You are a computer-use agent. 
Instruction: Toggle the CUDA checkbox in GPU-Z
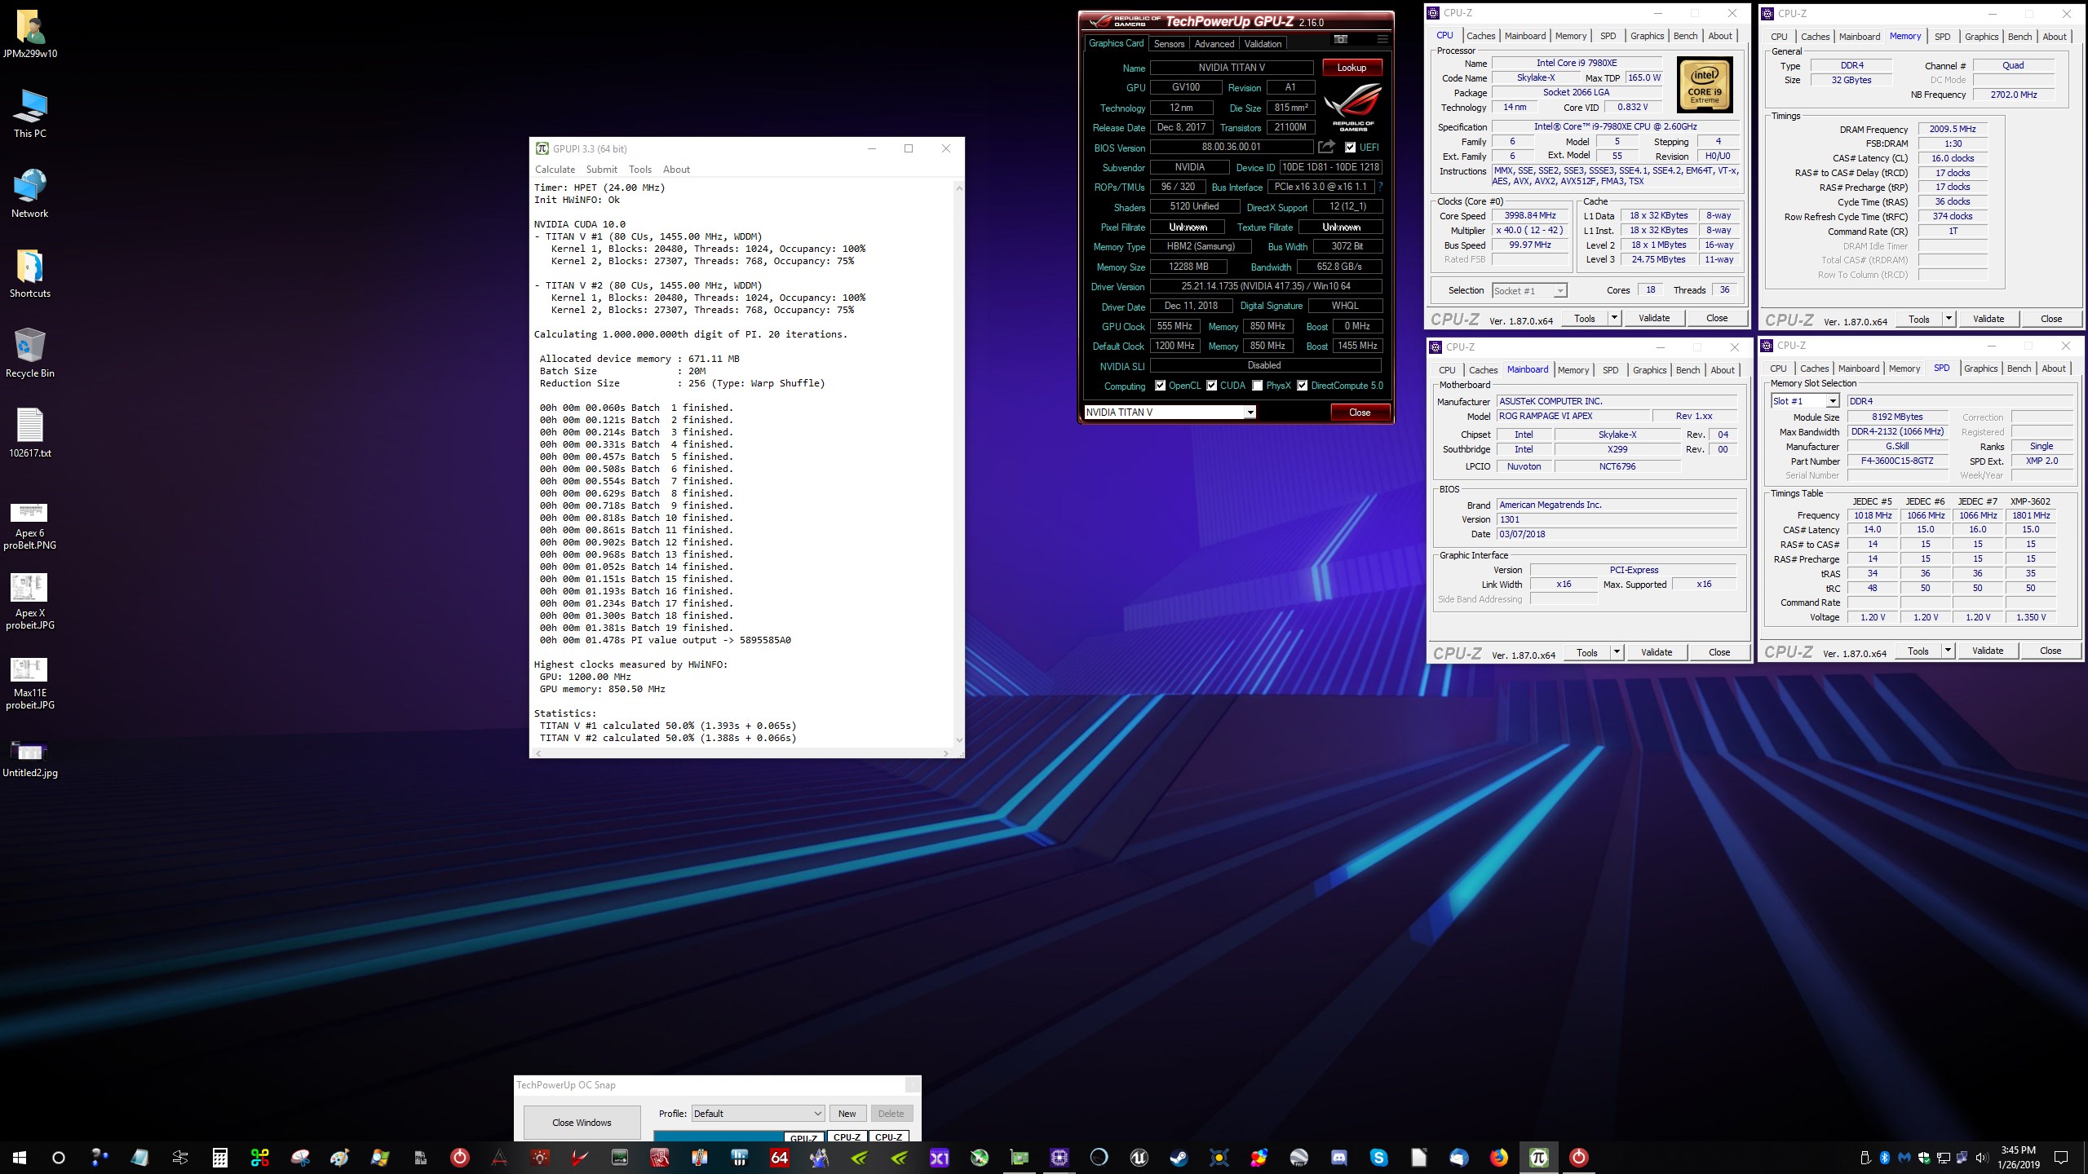(1211, 386)
